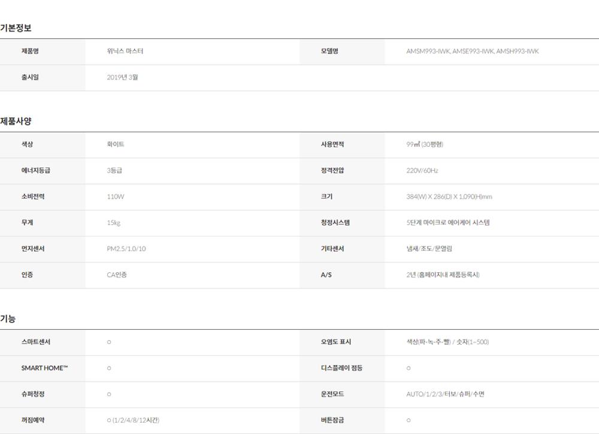Click the 꺼짐예약 timer value (1/2/4/8/12시간)
This screenshot has height=434, width=599.
pos(135,420)
